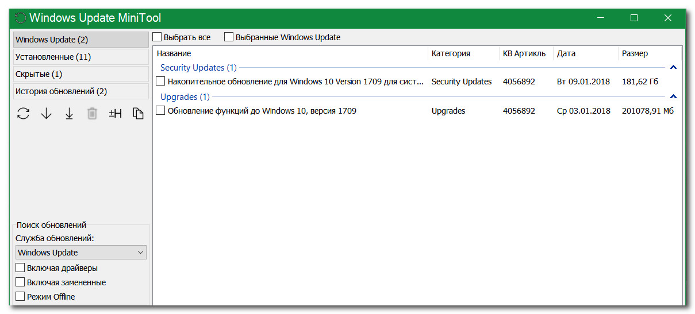
Task: Click the download updates arrow icon
Action: pyautogui.click(x=46, y=114)
